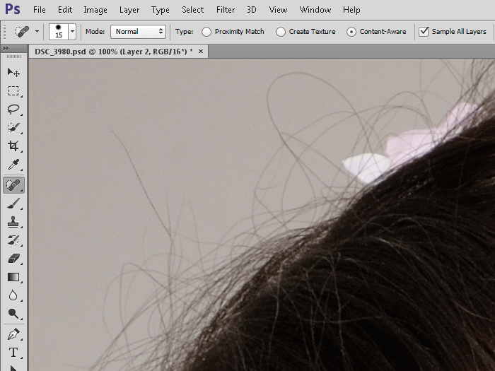The height and width of the screenshot is (371, 495).
Task: Expand the tool preset picker arrow
Action: 37,32
